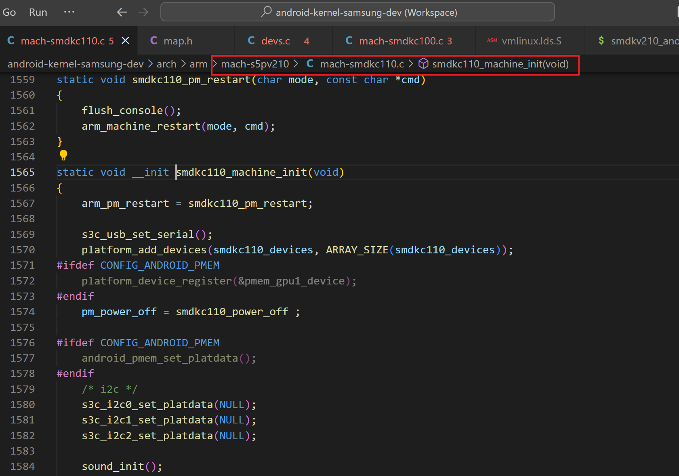
Task: Close the mach-smdkc110.c tab
Action: (126, 41)
